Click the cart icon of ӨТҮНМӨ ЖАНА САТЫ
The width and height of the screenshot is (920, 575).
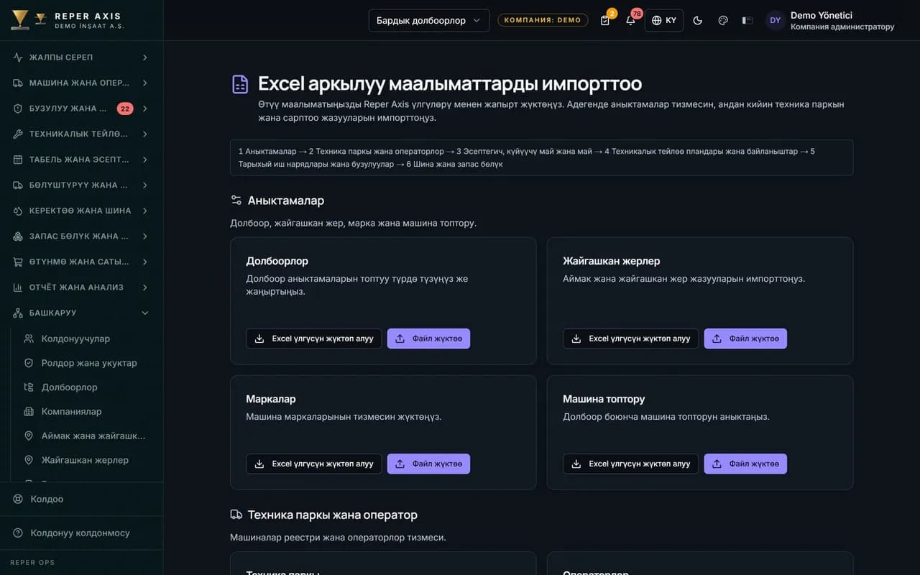pyautogui.click(x=18, y=262)
